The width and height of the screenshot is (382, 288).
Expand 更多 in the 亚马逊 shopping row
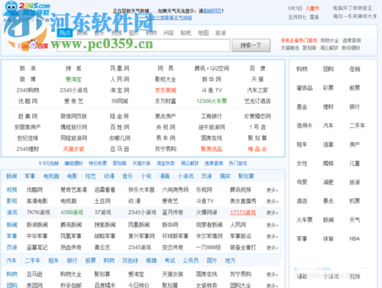(272, 274)
